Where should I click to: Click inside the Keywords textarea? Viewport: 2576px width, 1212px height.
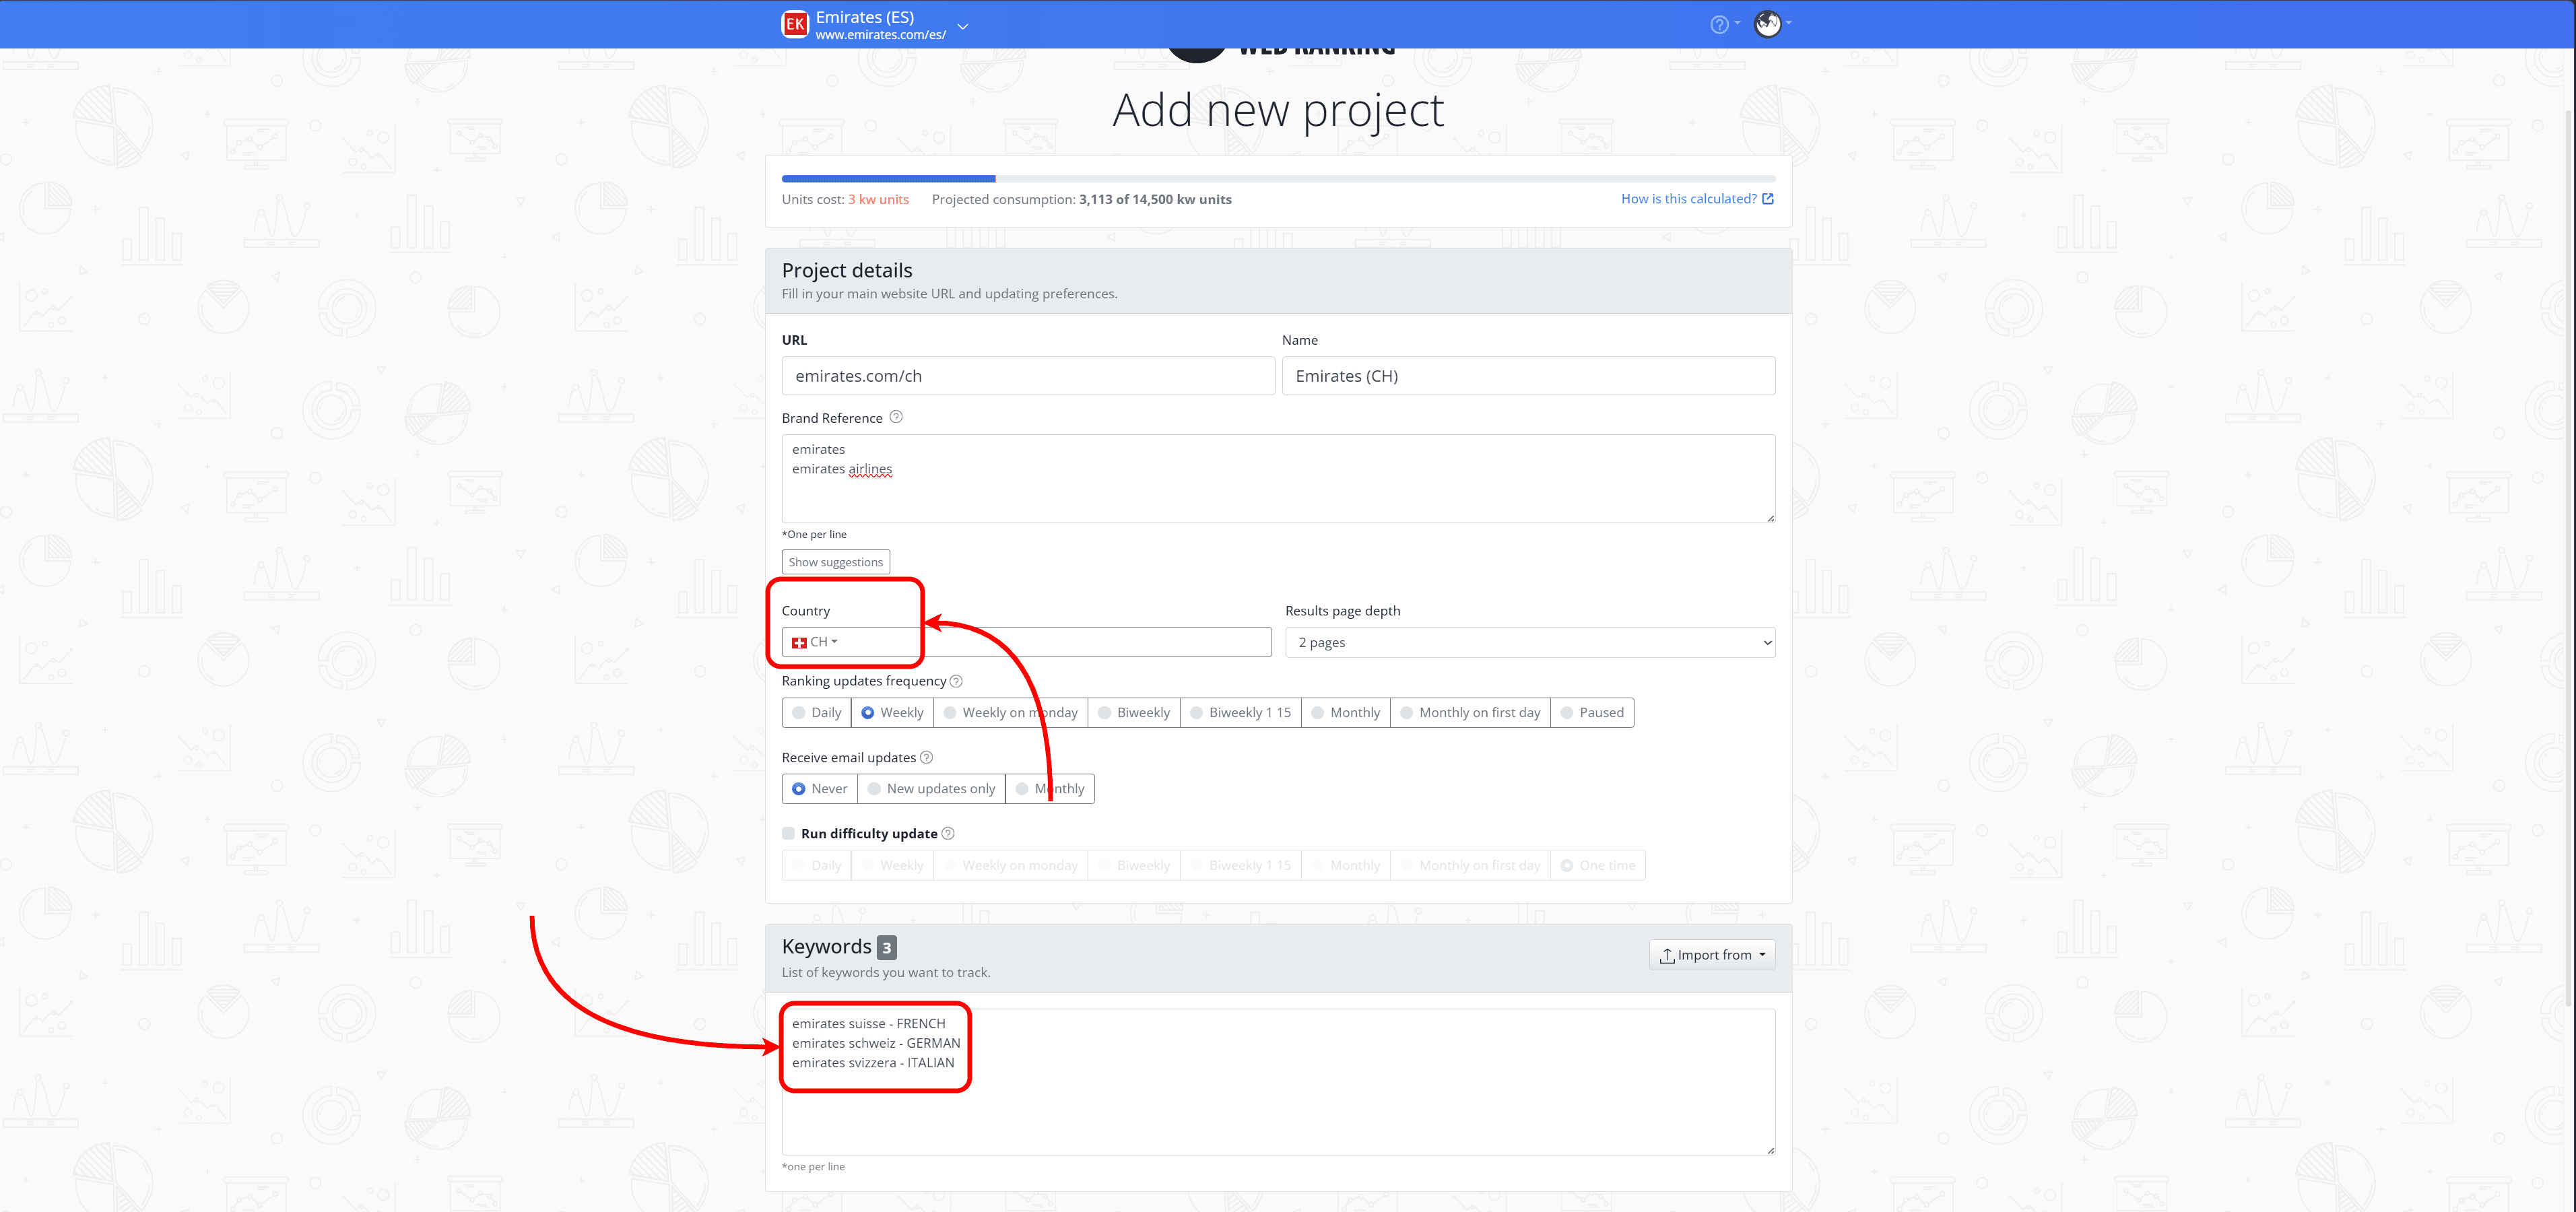tap(1278, 1082)
